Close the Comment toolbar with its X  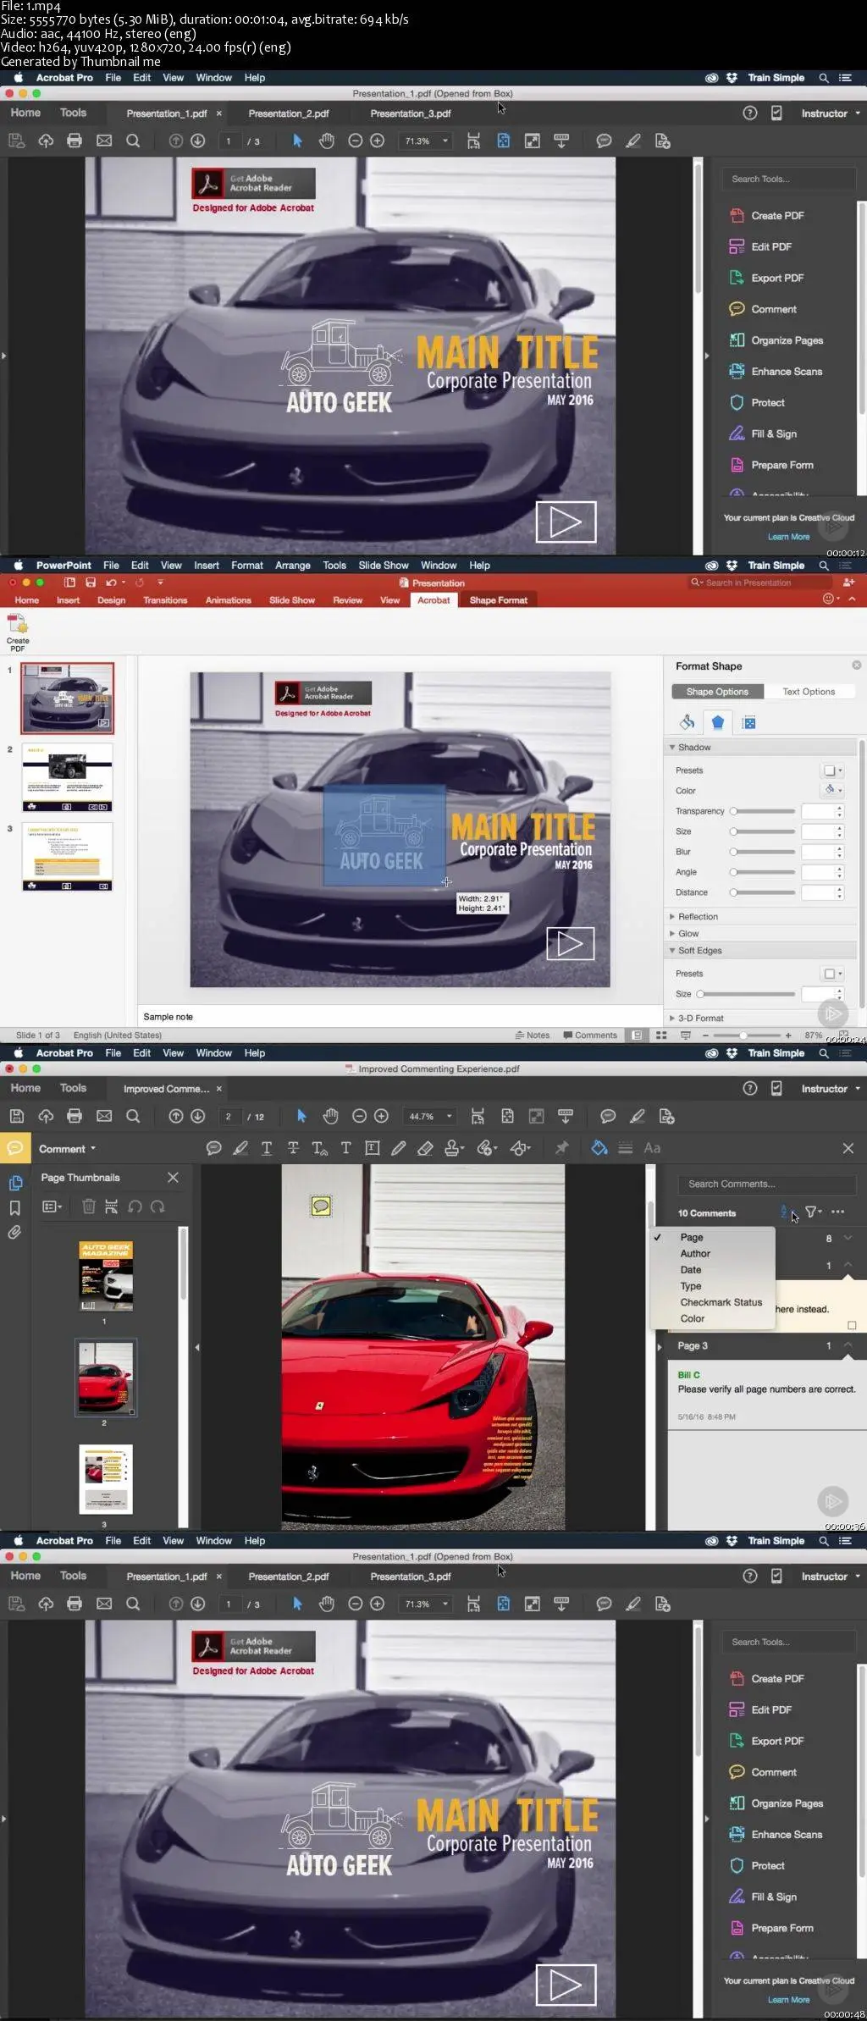click(848, 1148)
